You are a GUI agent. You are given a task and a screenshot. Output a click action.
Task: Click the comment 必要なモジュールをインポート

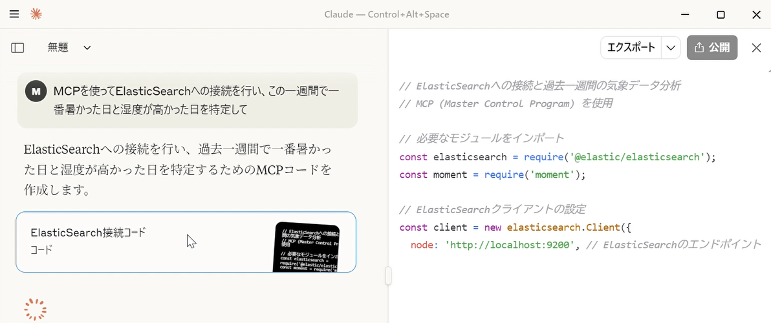(x=481, y=138)
